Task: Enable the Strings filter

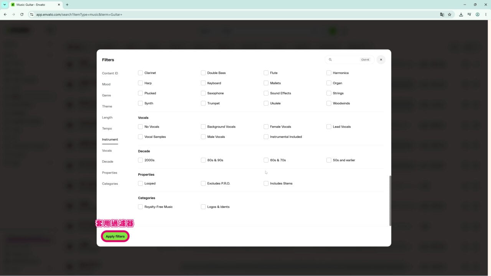Action: pyautogui.click(x=329, y=93)
